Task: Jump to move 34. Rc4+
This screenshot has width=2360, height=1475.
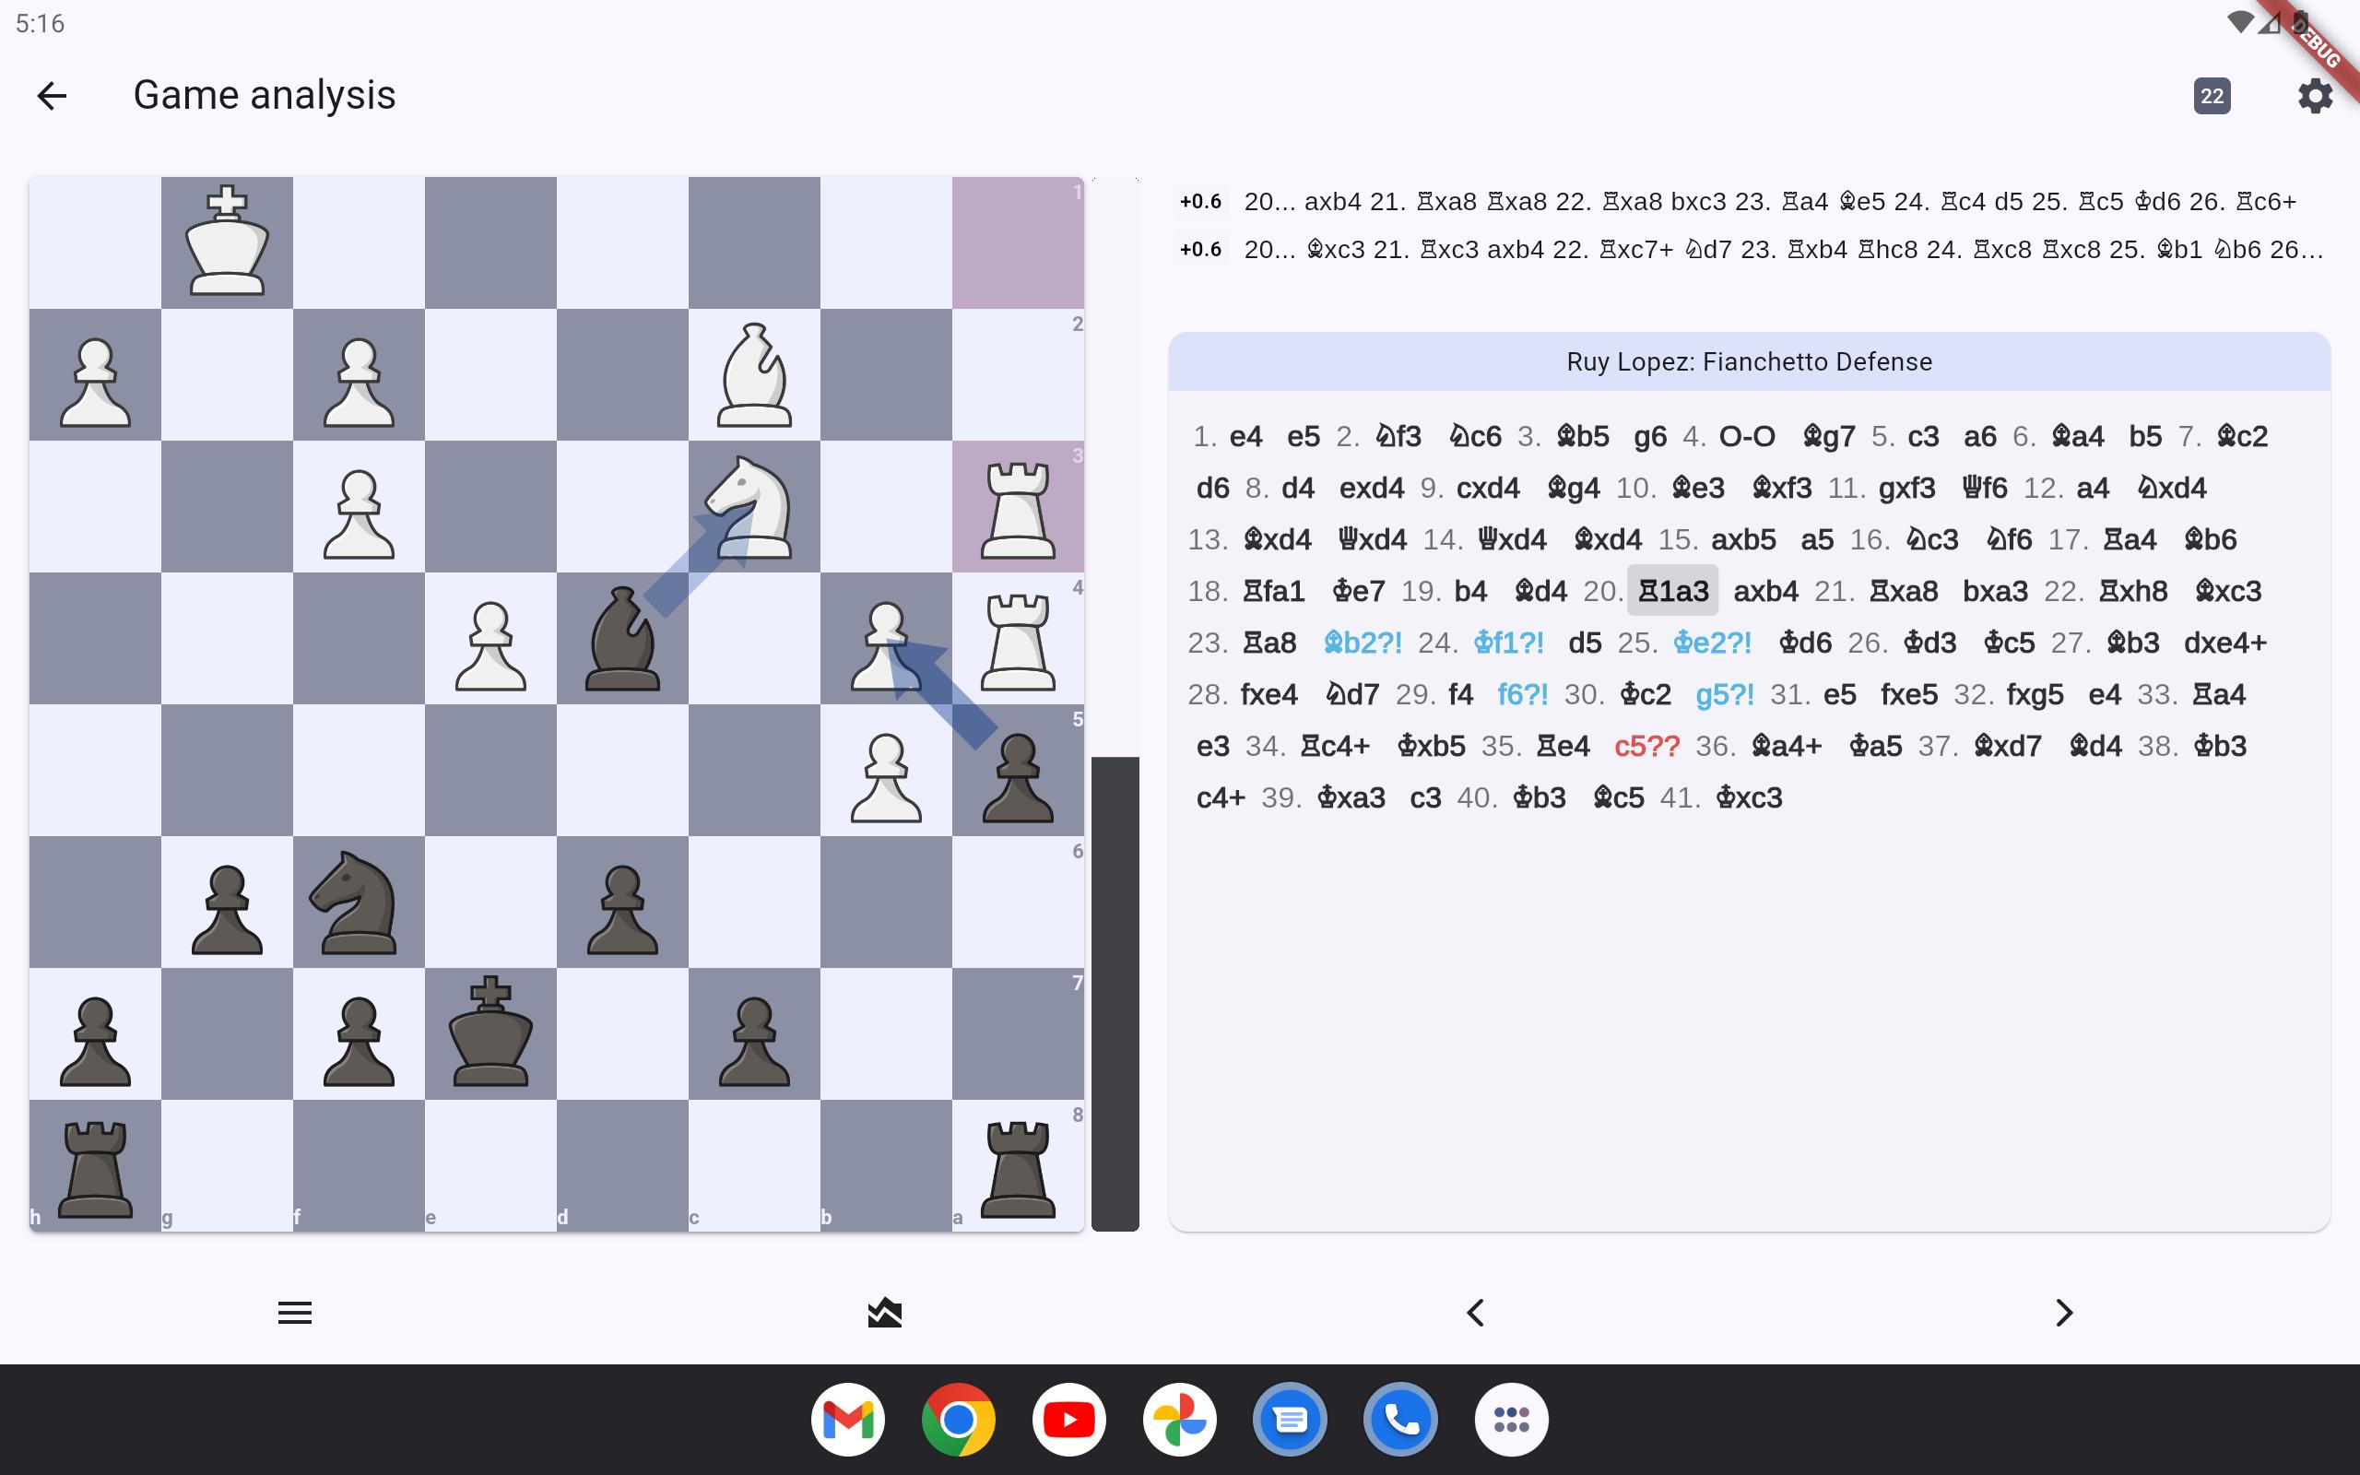Action: coord(1335,747)
